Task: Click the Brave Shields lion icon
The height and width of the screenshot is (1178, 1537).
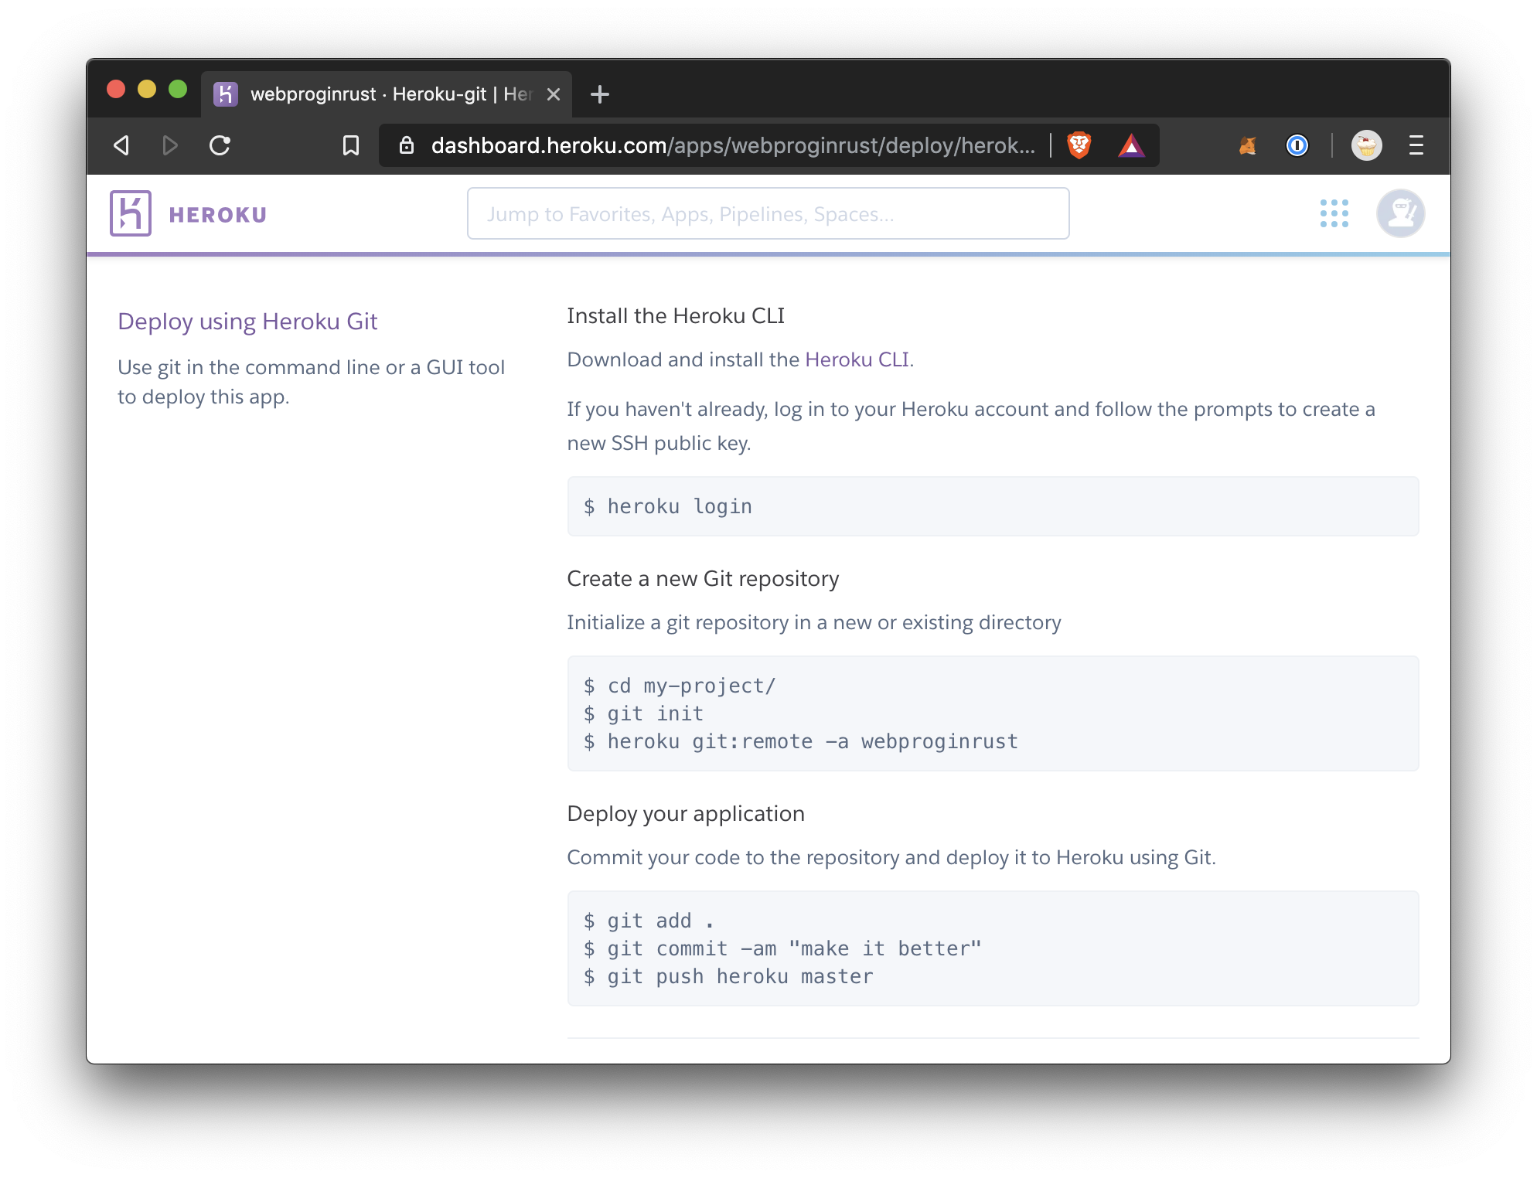Action: tap(1079, 145)
